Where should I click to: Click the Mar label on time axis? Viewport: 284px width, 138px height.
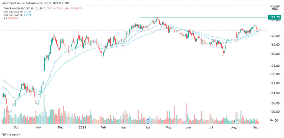pyautogui.click(x=124, y=127)
